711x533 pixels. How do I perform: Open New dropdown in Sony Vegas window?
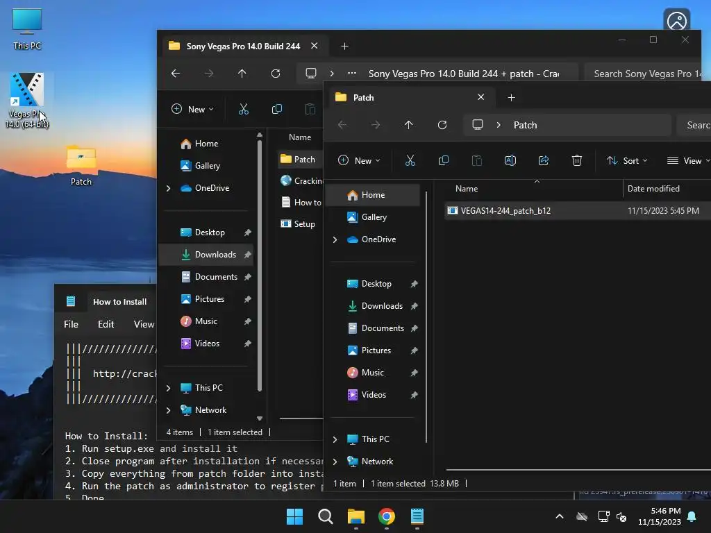[192, 109]
